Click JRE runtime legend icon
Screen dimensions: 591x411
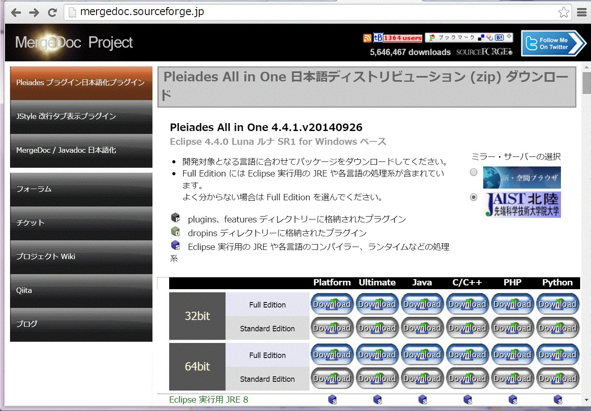tap(175, 245)
